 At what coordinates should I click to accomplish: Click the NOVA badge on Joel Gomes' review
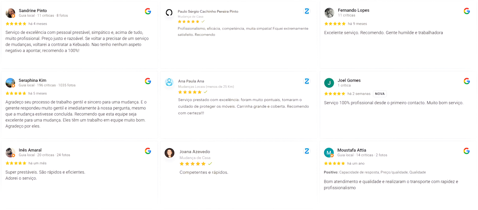(x=380, y=94)
